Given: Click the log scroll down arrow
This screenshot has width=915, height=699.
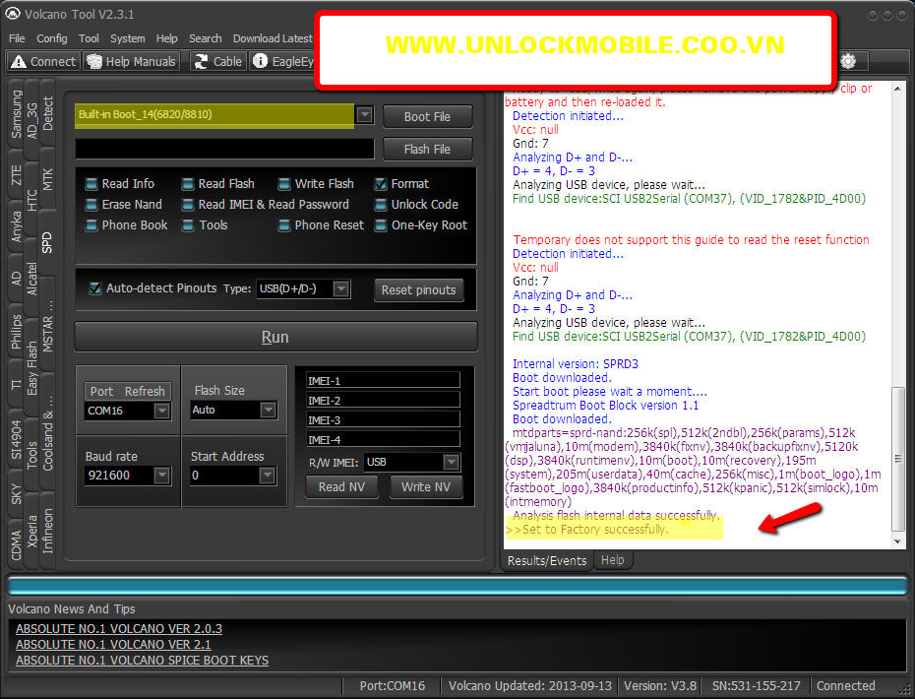Looking at the screenshot, I should click(x=898, y=541).
